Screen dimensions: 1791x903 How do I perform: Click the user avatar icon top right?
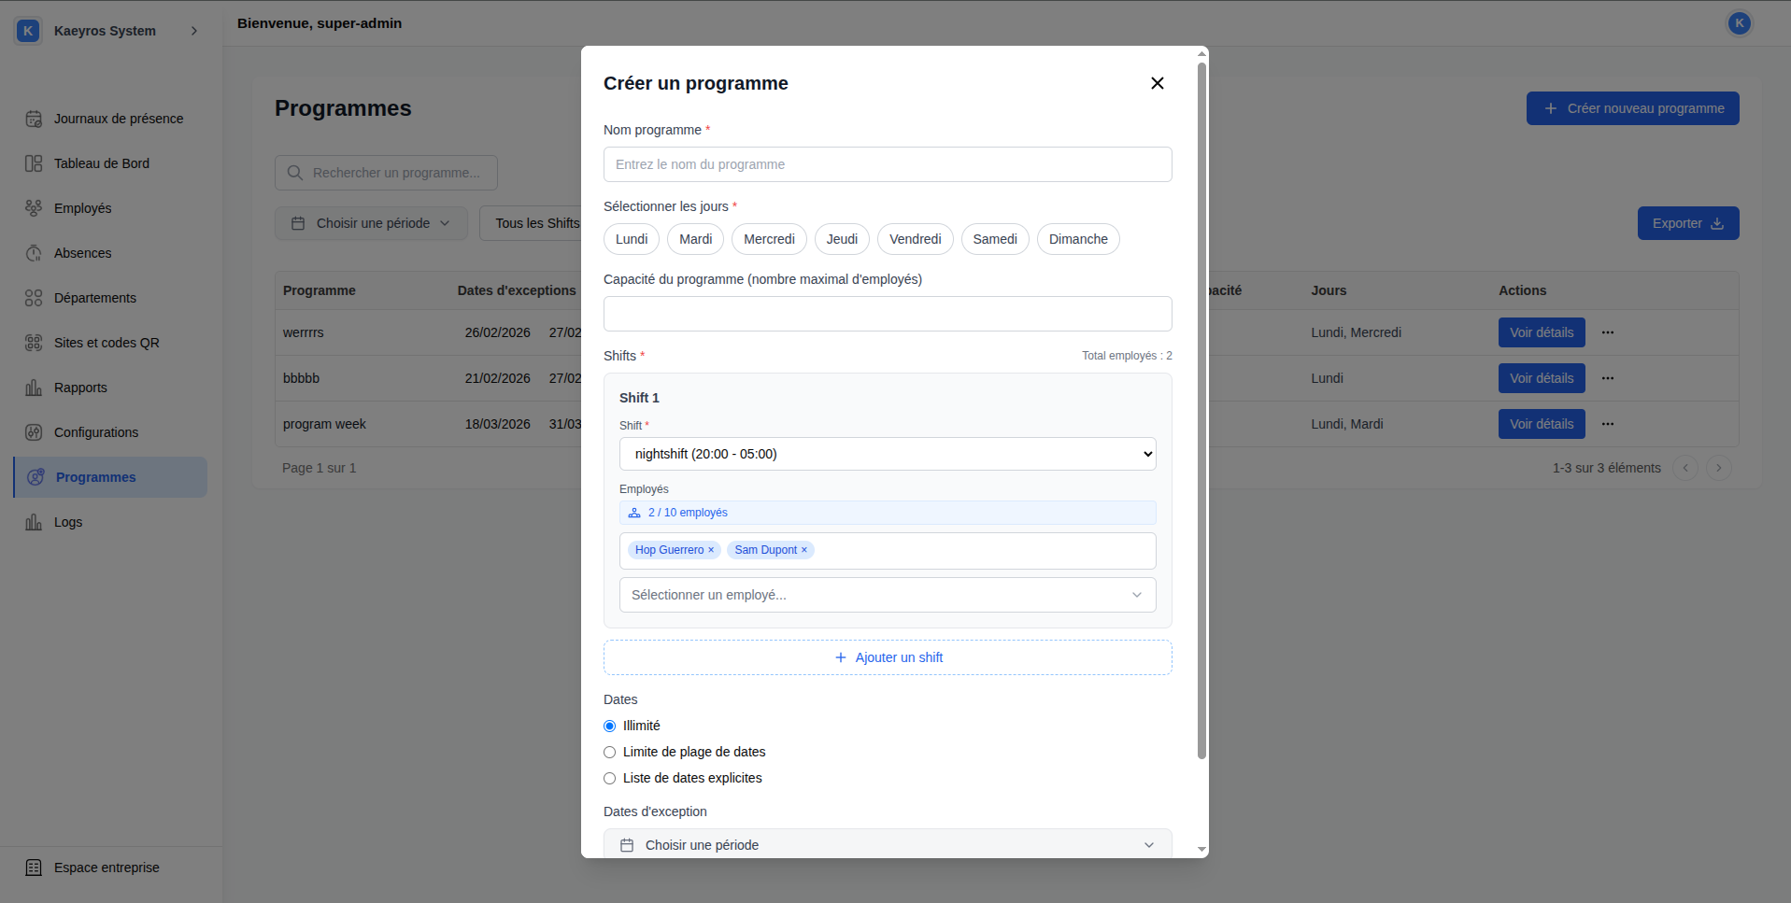click(1739, 23)
